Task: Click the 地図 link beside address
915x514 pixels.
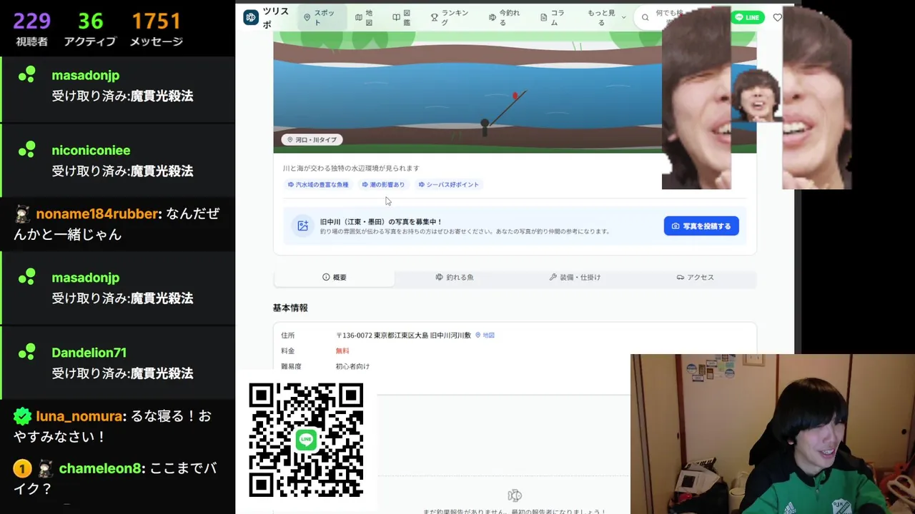Action: point(485,335)
